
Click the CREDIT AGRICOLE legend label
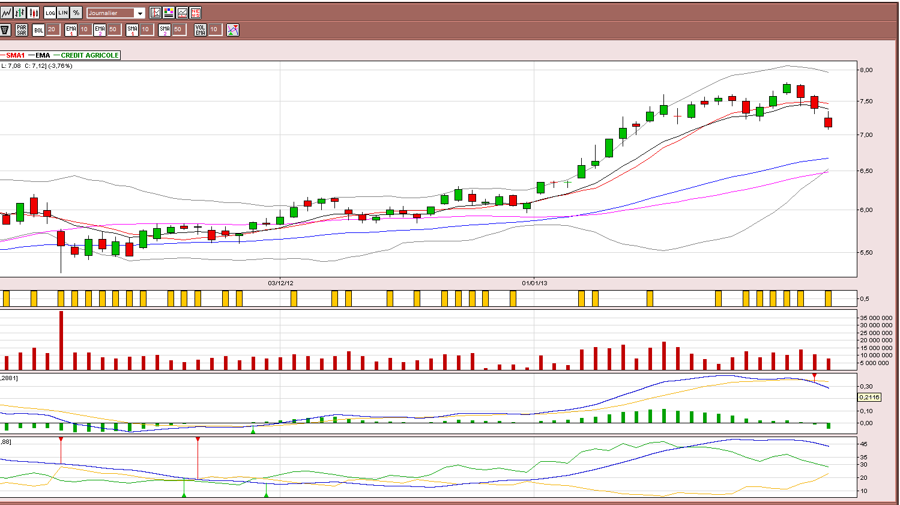tap(90, 55)
